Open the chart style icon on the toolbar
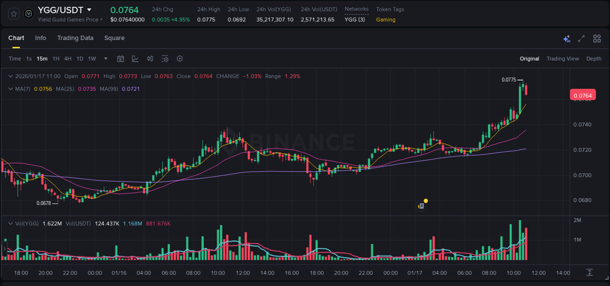This screenshot has height=286, width=610. (135, 59)
